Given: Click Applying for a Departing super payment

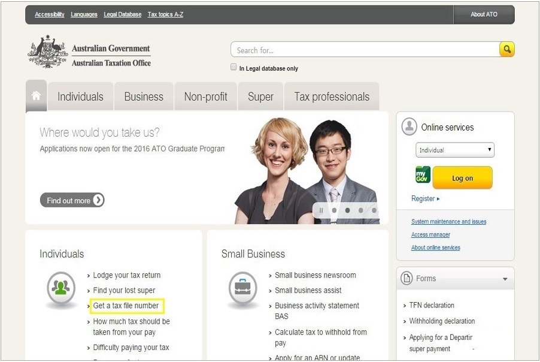Looking at the screenshot, I should 441,343.
